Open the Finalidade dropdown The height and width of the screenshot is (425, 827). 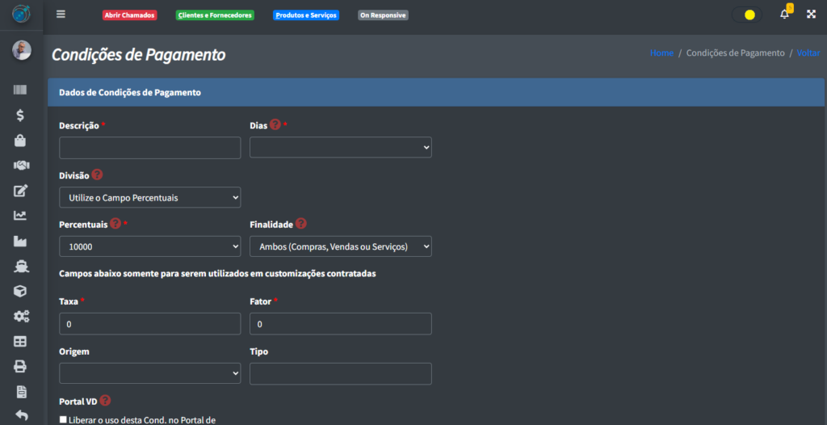340,246
